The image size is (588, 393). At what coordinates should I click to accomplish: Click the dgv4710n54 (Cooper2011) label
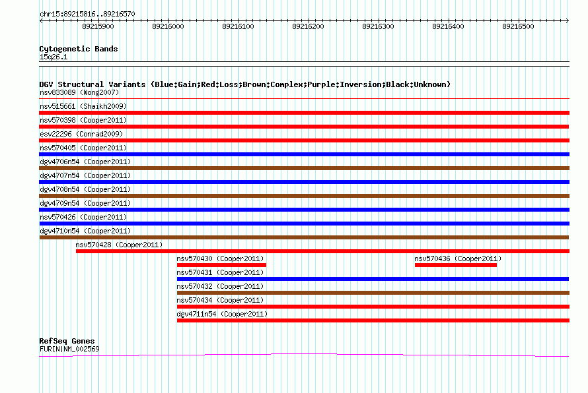[x=85, y=231]
